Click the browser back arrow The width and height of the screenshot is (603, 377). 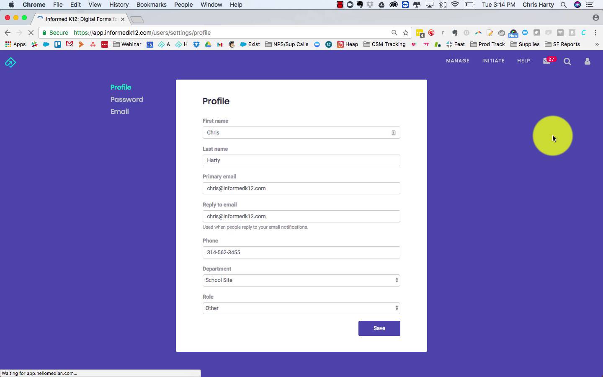pyautogui.click(x=8, y=33)
